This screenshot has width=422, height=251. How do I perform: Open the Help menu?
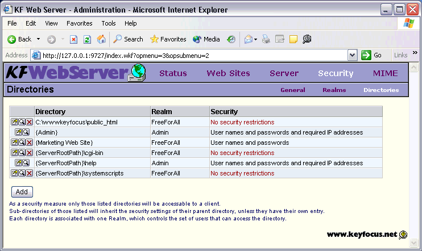pos(131,23)
